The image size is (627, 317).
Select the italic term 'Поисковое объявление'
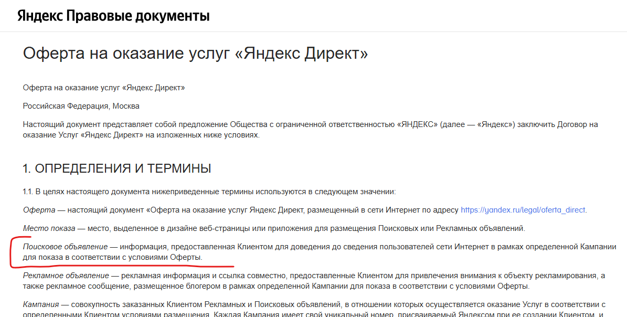tap(65, 247)
